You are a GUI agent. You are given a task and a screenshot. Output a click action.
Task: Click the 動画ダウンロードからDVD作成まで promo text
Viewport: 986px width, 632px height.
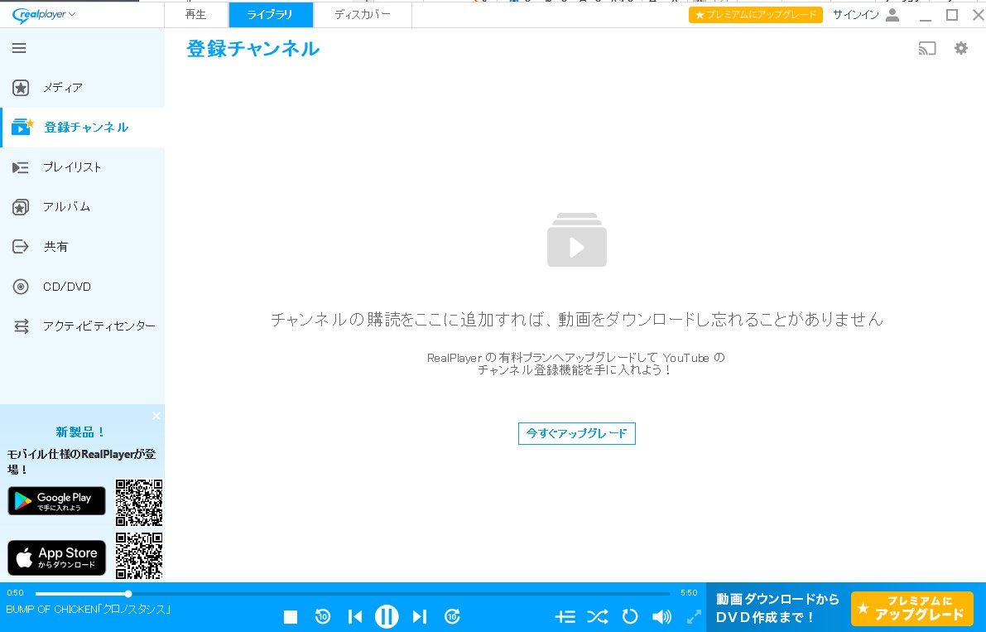pyautogui.click(x=777, y=608)
